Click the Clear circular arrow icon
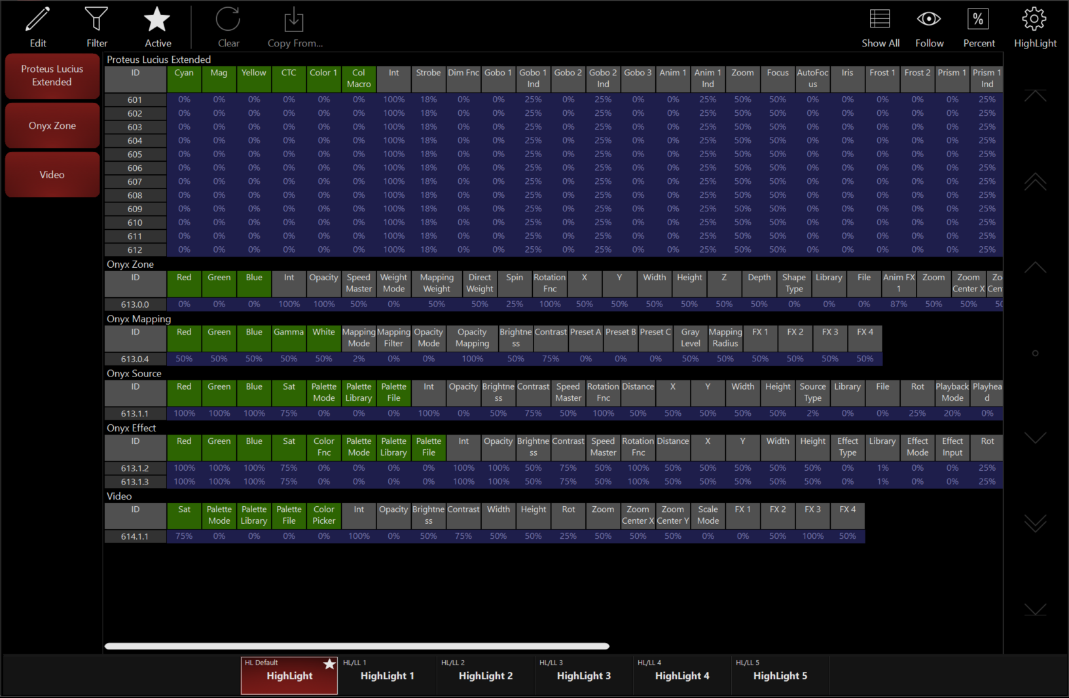The width and height of the screenshot is (1069, 698). pyautogui.click(x=228, y=20)
